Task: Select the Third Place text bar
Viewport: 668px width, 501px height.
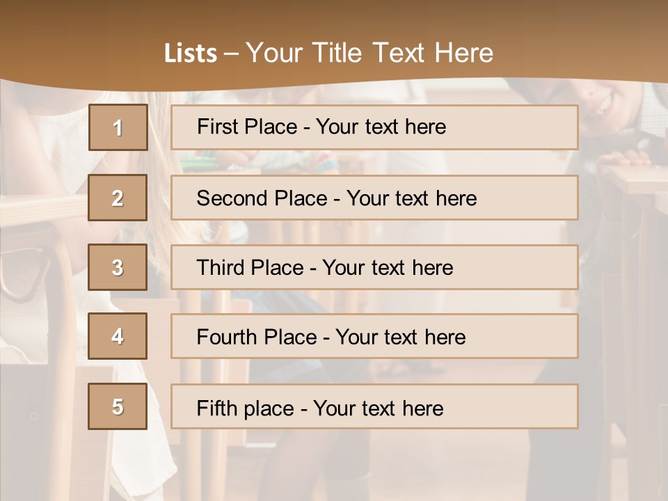Action: 374,267
